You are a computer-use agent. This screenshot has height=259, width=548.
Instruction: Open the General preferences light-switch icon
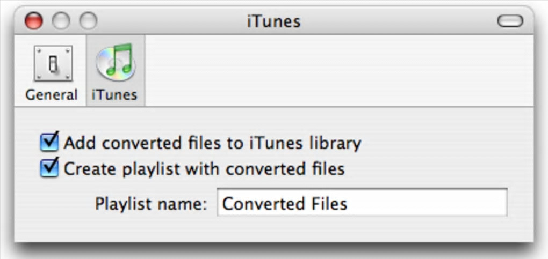53,63
